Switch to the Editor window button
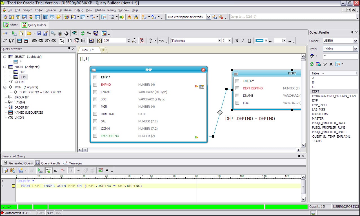360x216 pixels. coord(11,25)
